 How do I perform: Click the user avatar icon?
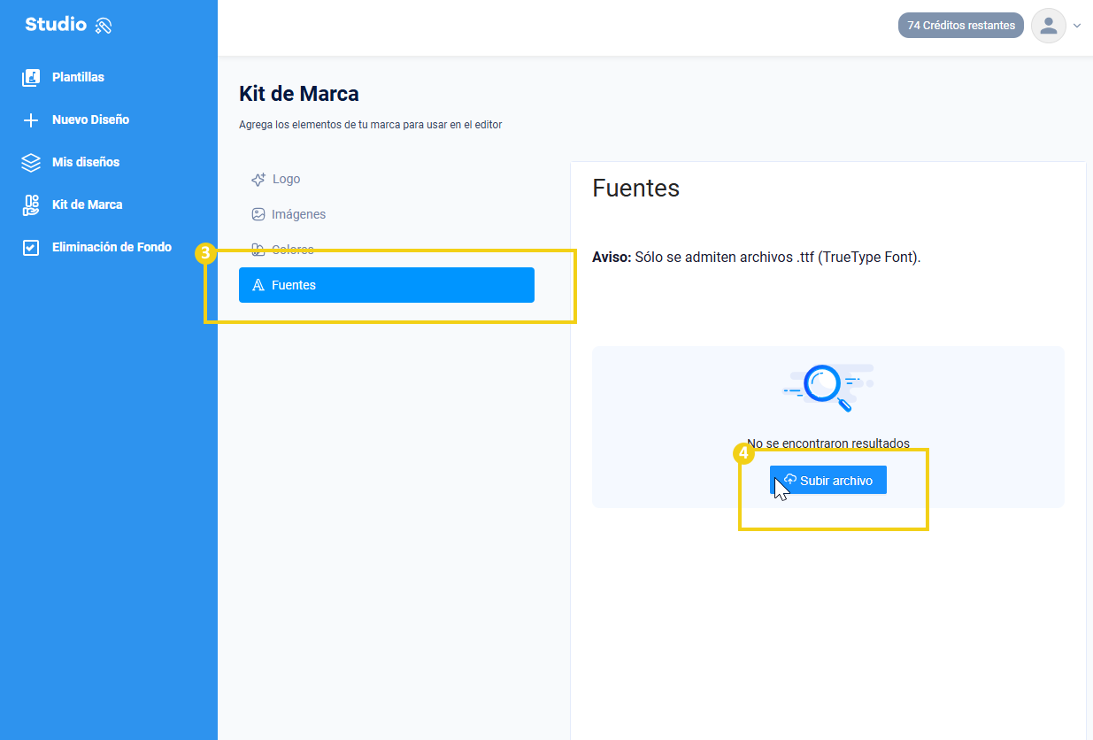coord(1049,26)
